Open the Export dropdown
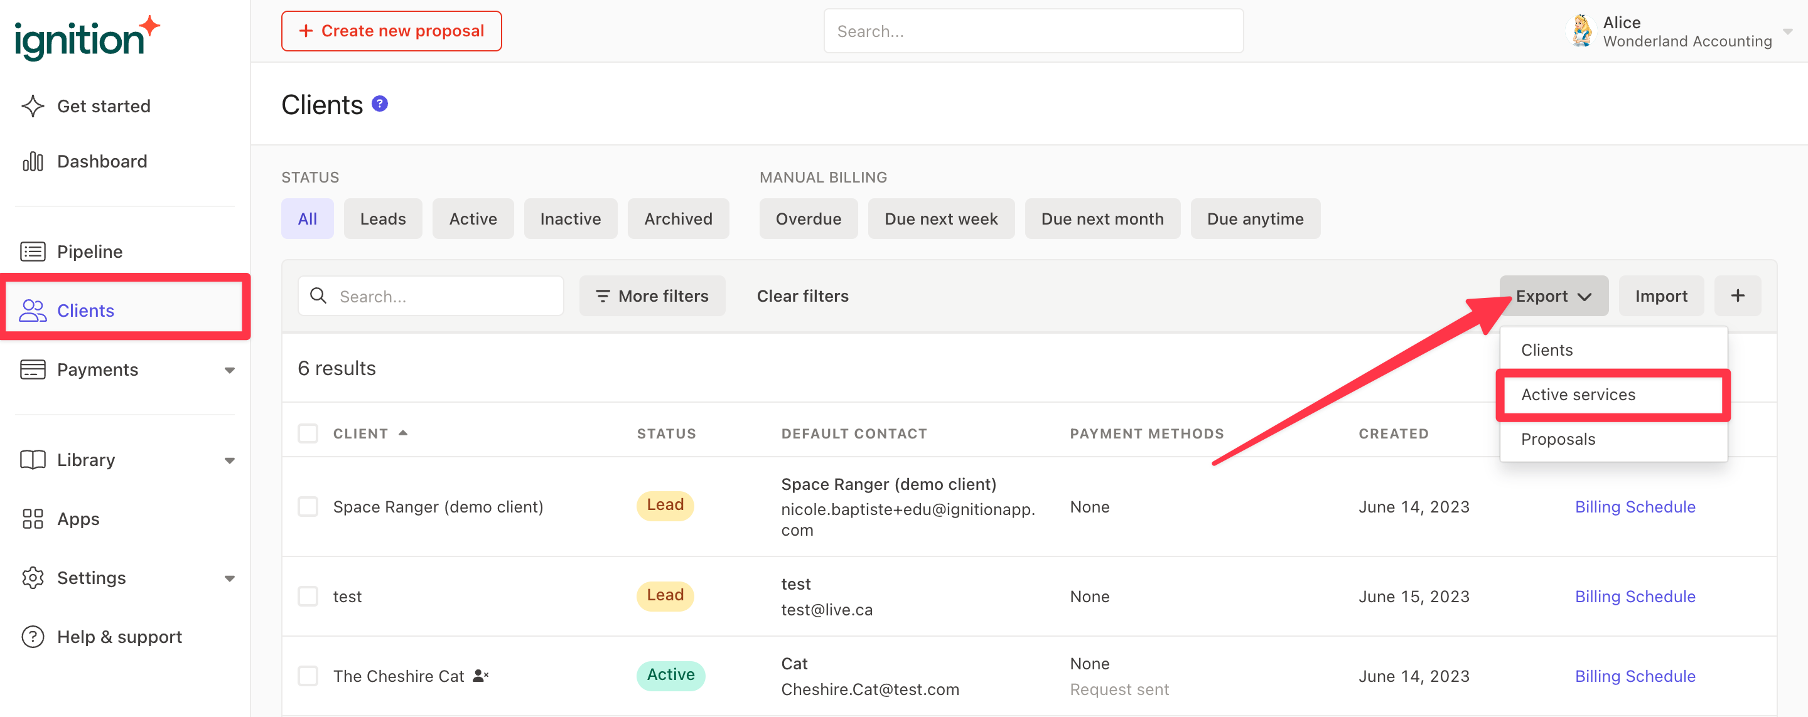Image resolution: width=1808 pixels, height=717 pixels. point(1553,296)
